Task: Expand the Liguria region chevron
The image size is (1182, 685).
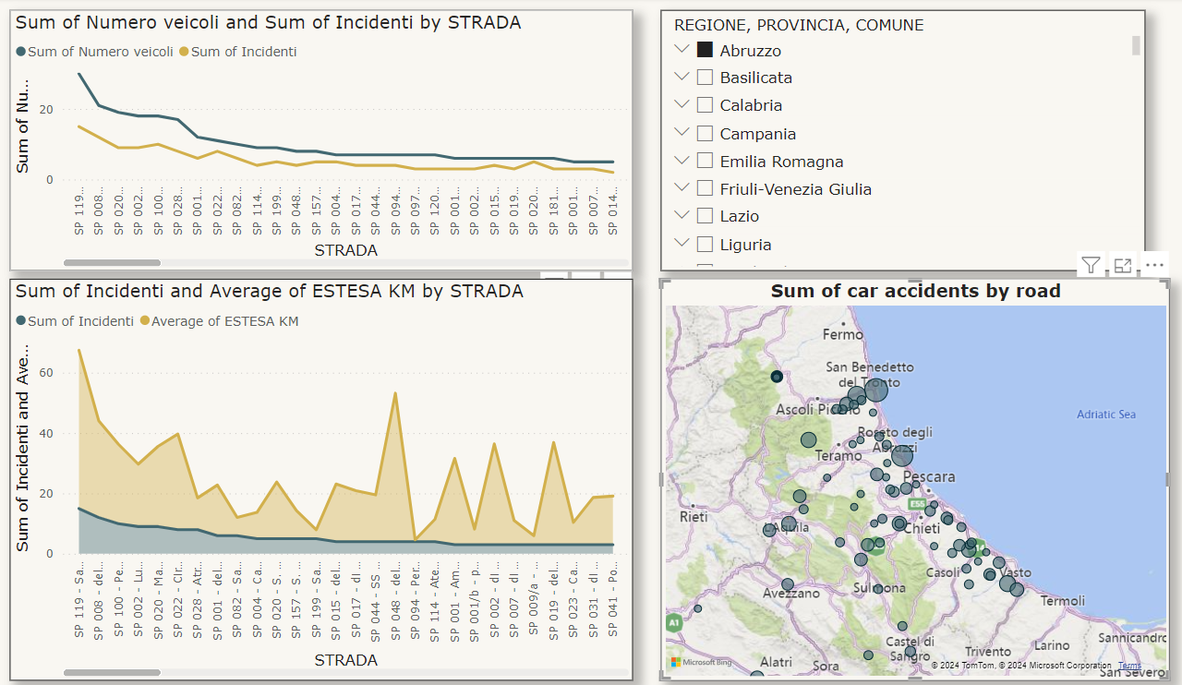Action: coord(682,244)
